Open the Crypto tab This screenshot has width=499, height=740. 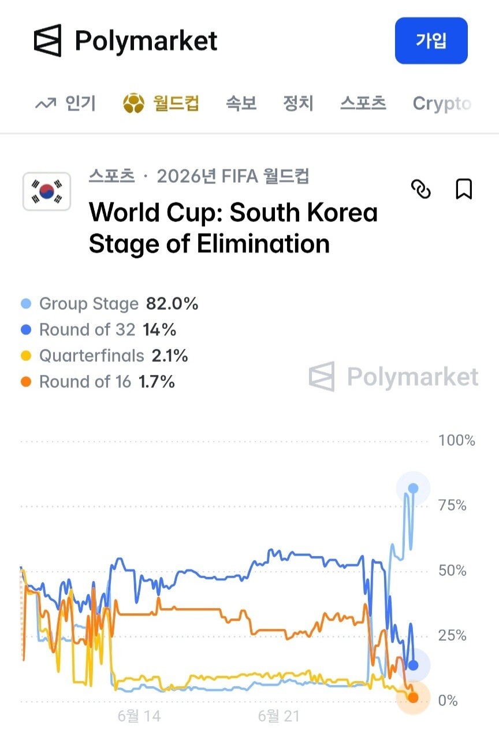click(x=442, y=103)
